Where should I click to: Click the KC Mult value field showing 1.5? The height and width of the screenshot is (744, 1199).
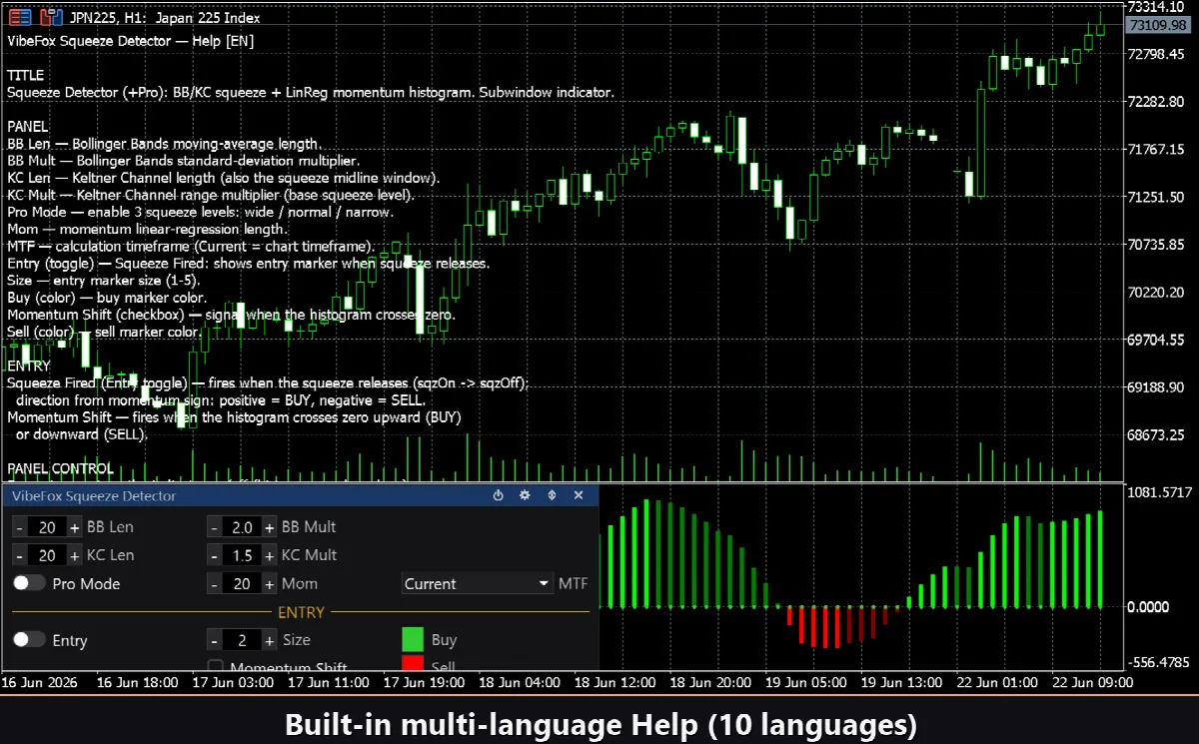click(x=242, y=555)
